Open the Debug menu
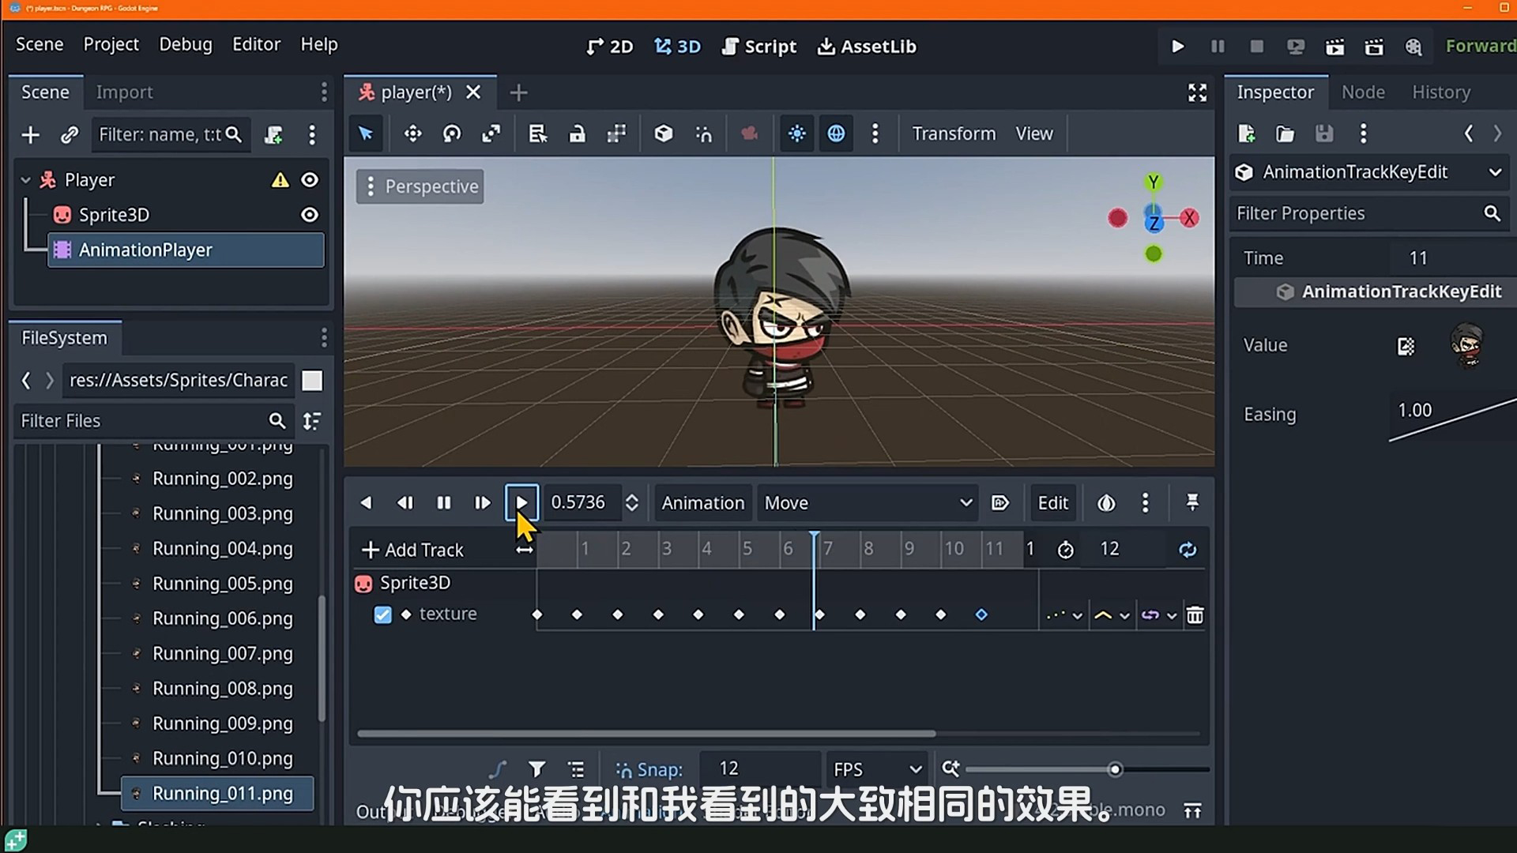 185,44
